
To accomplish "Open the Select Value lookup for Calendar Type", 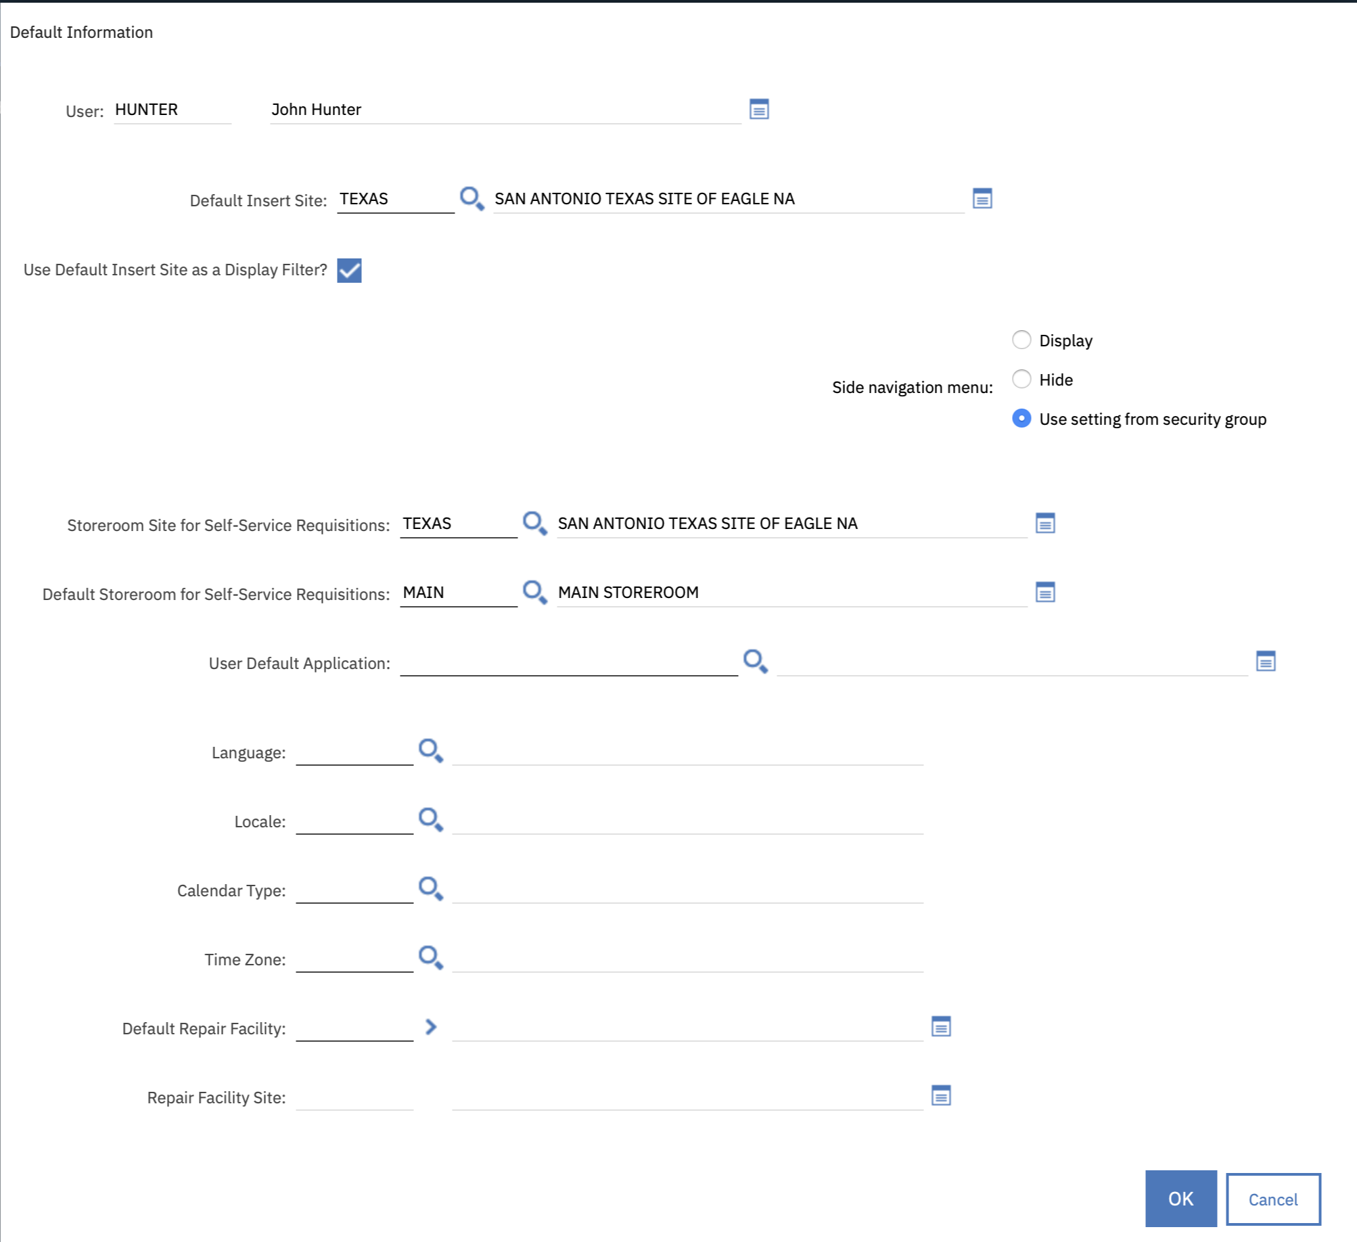I will pyautogui.click(x=431, y=888).
